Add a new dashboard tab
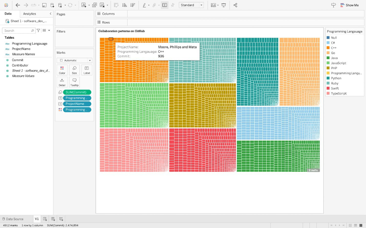The image size is (366, 228). point(53,219)
